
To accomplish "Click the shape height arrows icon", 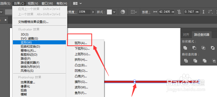I will pyautogui.click(x=203, y=12).
